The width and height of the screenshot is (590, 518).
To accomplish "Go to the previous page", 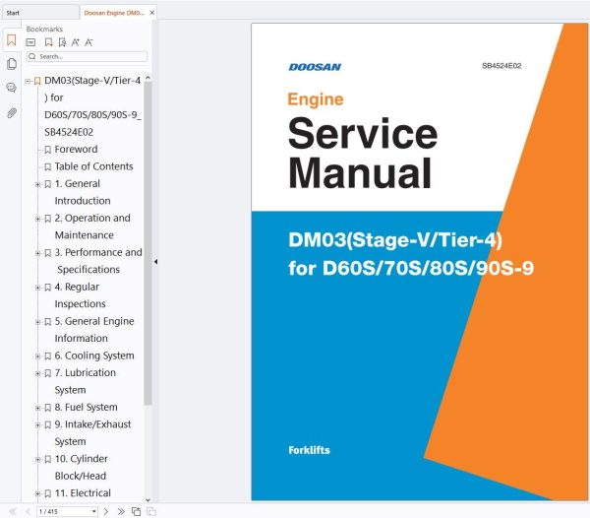I will click(28, 511).
